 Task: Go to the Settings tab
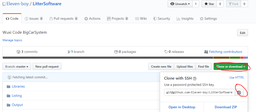tap(208, 19)
